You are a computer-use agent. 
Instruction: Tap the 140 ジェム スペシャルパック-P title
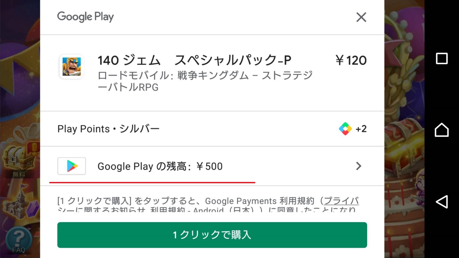[194, 60]
